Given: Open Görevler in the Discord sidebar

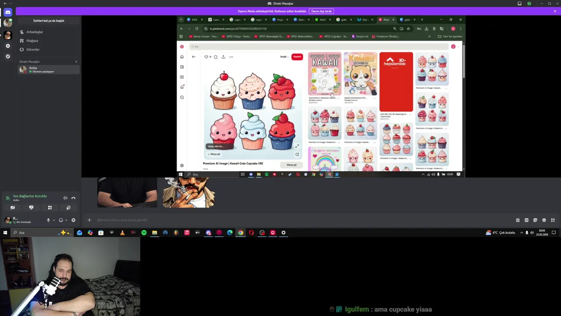Looking at the screenshot, I should coord(48,50).
